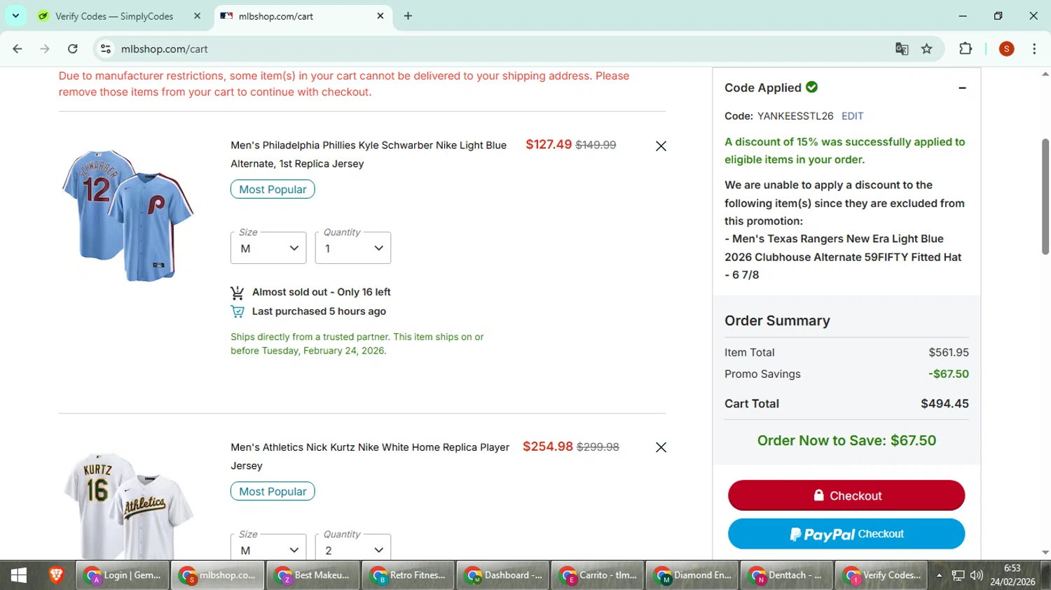Open the Chrome three-dot menu

[x=1034, y=49]
